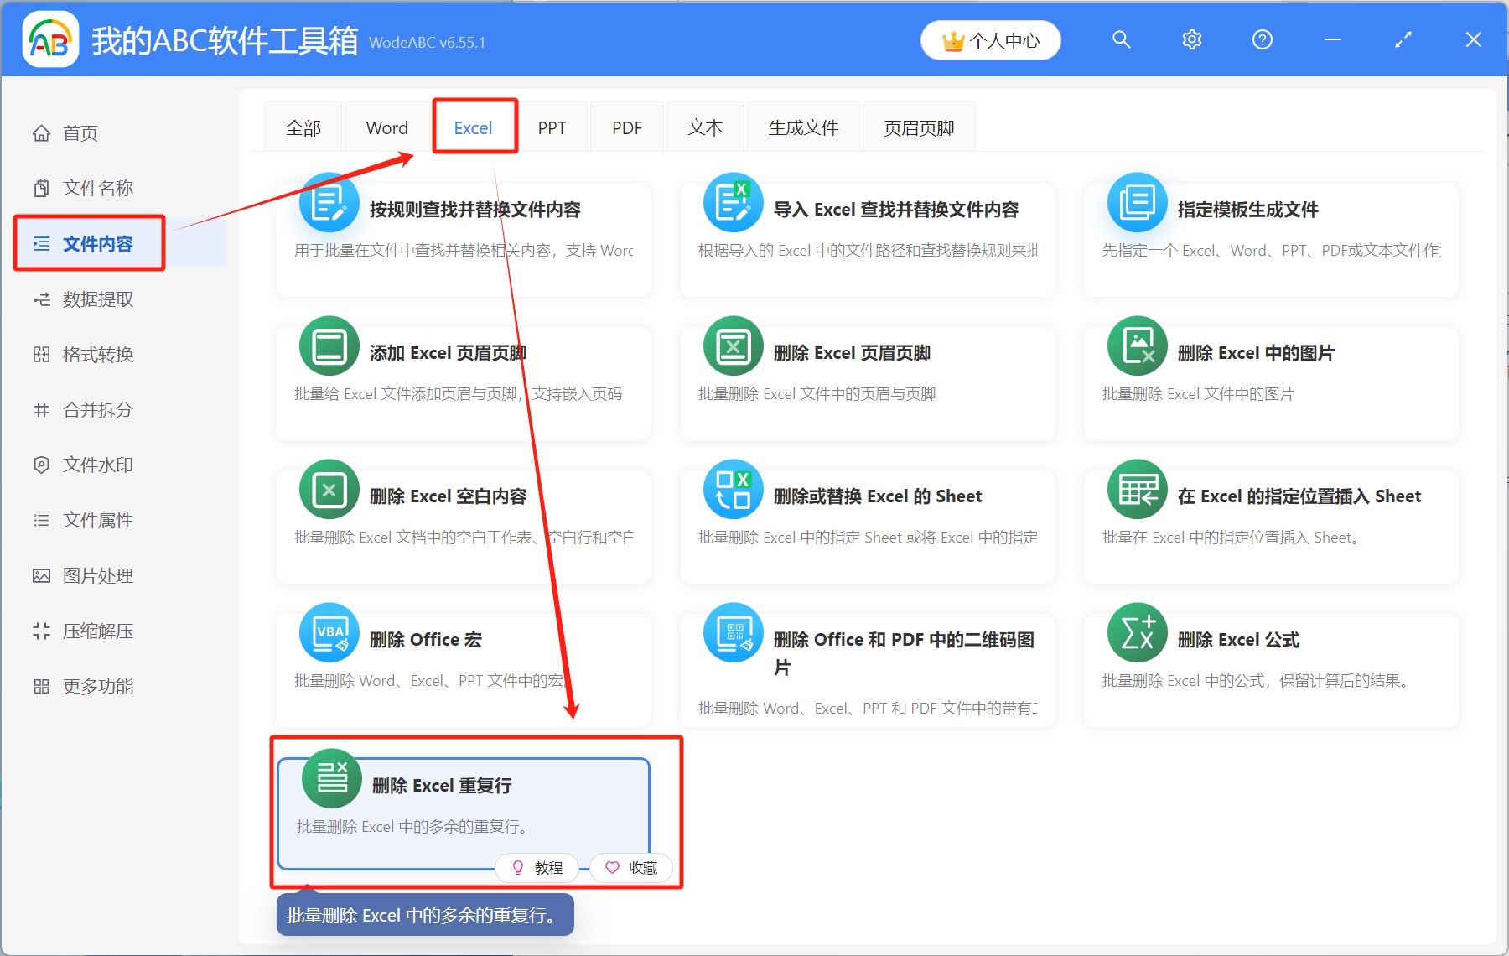Switch to the PPT tab

coord(552,127)
